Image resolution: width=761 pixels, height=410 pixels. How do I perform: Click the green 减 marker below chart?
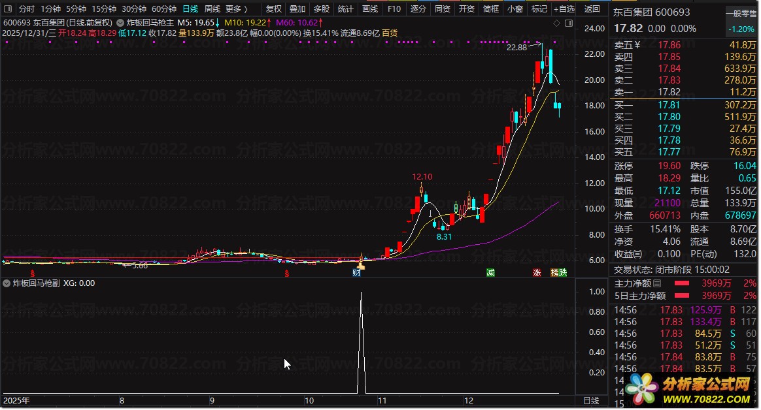pos(490,273)
